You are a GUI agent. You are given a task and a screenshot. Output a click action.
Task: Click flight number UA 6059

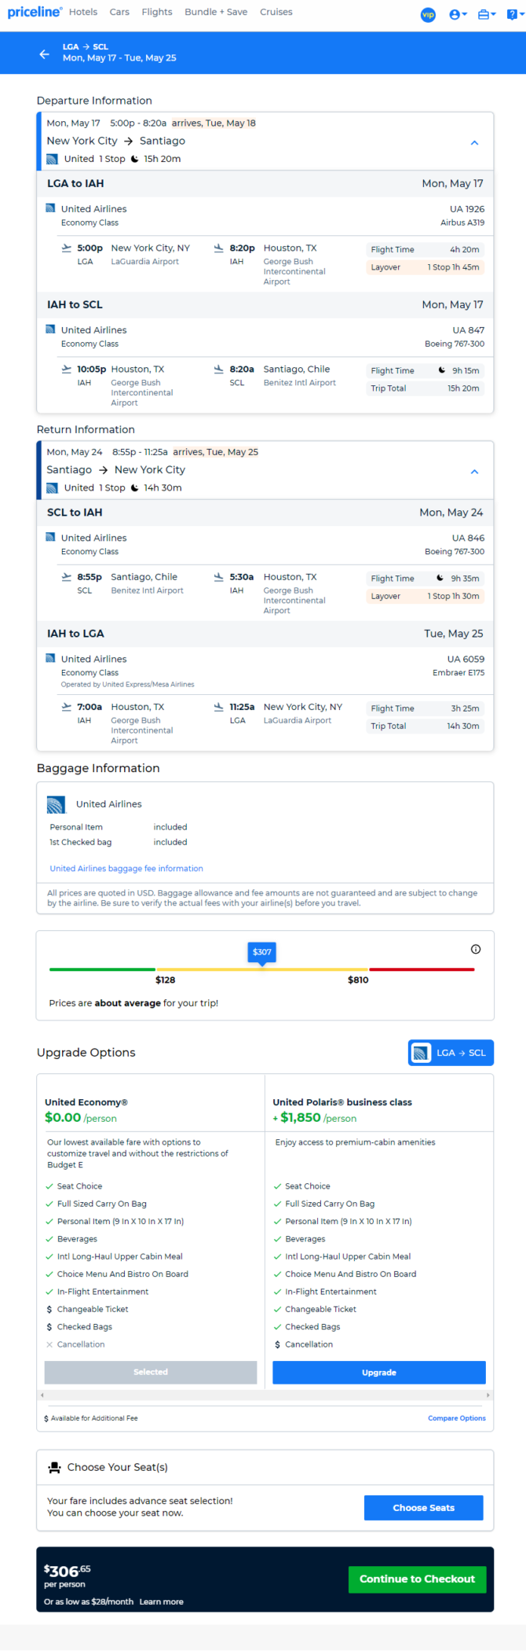[x=466, y=659]
